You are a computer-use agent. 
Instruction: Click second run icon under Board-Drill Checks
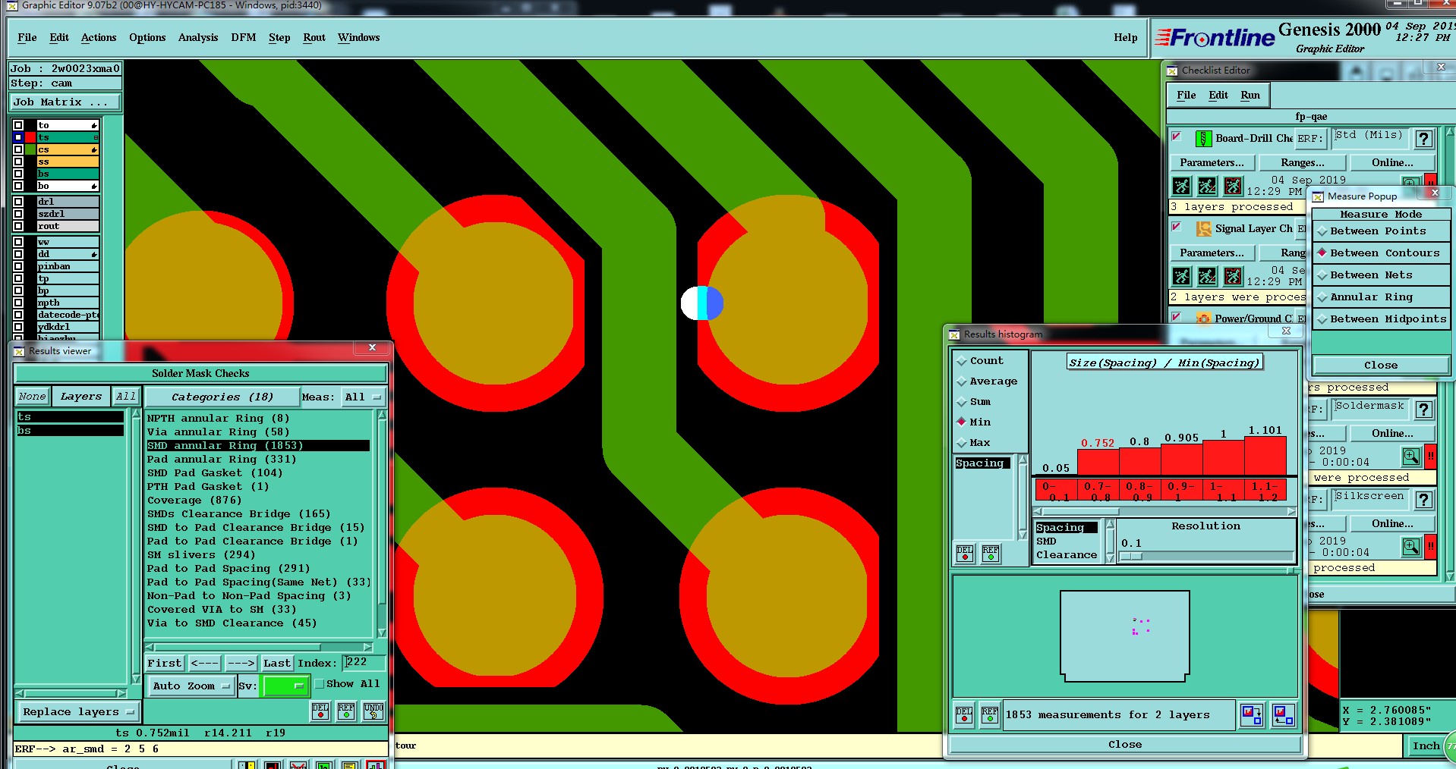[x=1208, y=186]
